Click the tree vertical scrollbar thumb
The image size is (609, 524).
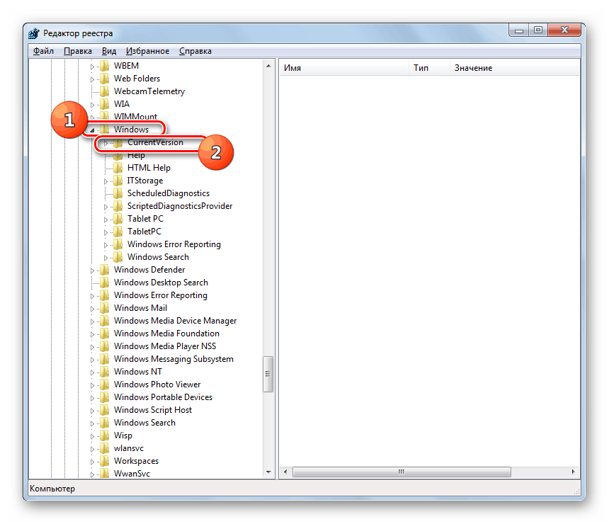[268, 374]
